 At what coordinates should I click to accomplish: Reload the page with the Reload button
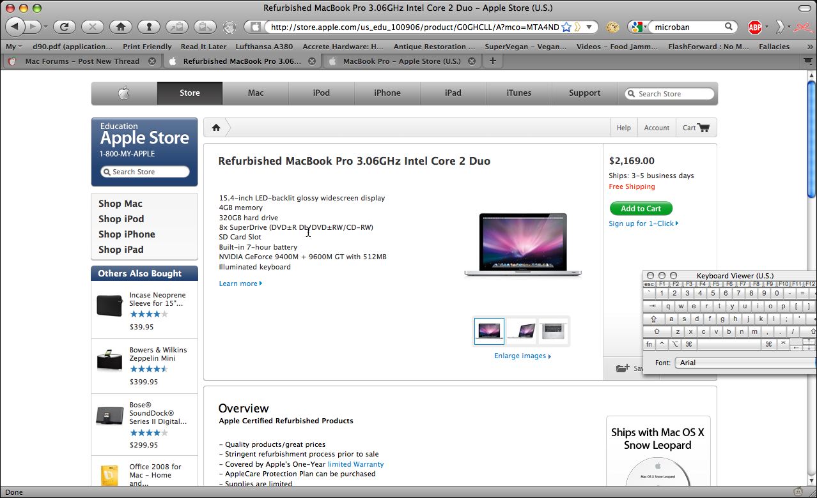coord(65,27)
